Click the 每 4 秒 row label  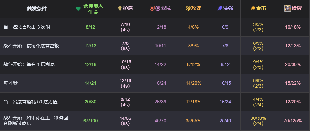pyautogui.click(x=10, y=83)
